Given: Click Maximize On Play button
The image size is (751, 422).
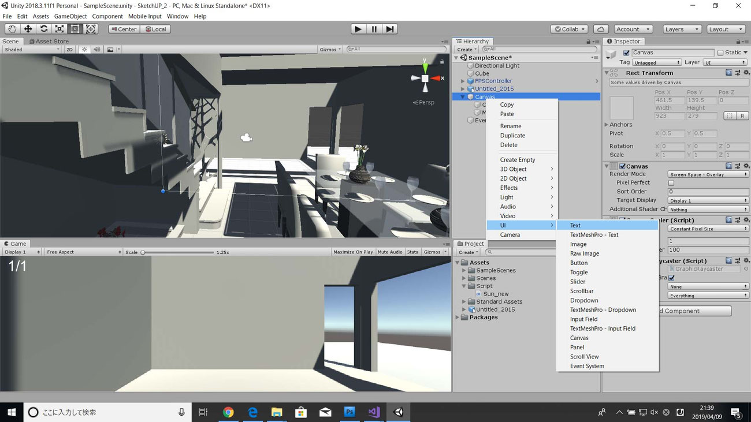Looking at the screenshot, I should click(353, 252).
